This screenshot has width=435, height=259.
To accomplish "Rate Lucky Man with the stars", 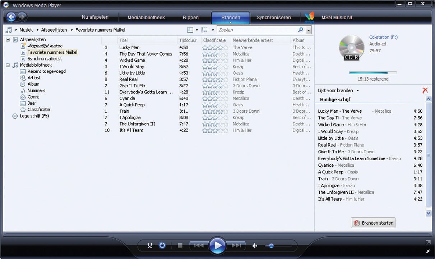I will [215, 48].
